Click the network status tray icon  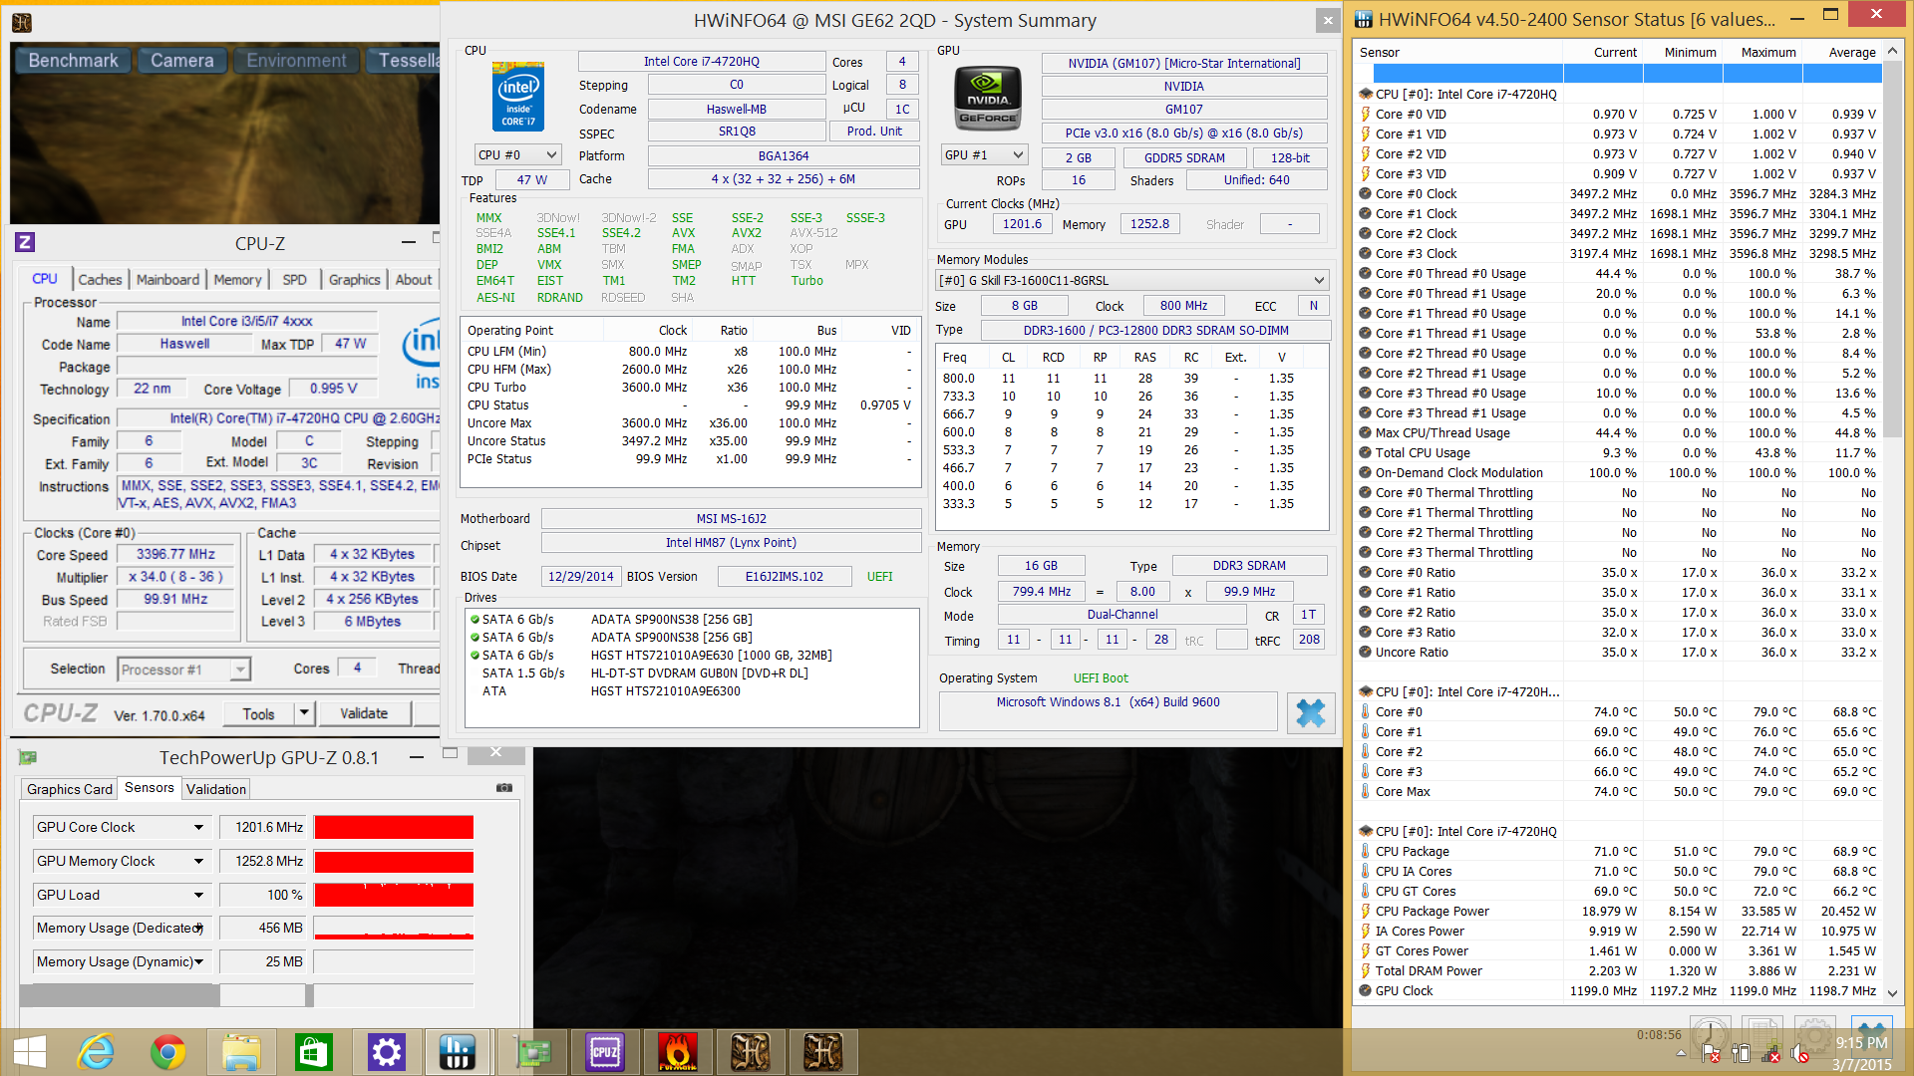click(1770, 1054)
